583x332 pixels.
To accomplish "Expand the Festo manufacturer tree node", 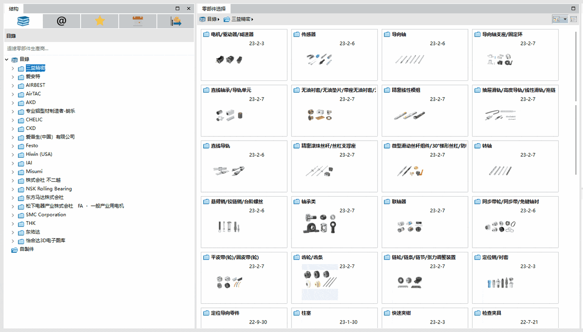I will point(13,146).
